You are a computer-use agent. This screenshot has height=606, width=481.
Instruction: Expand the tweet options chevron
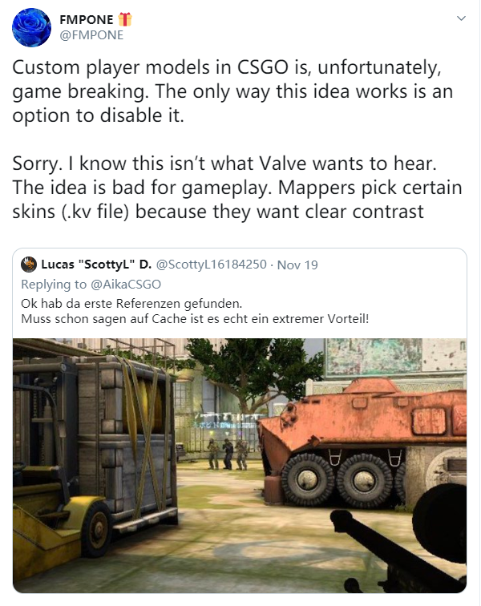461,18
